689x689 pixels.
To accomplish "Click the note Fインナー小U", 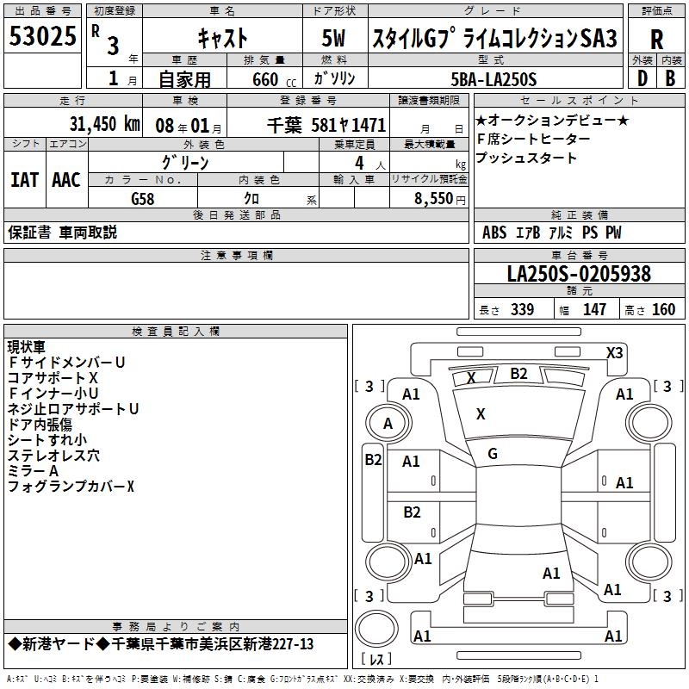I will click(x=53, y=394).
